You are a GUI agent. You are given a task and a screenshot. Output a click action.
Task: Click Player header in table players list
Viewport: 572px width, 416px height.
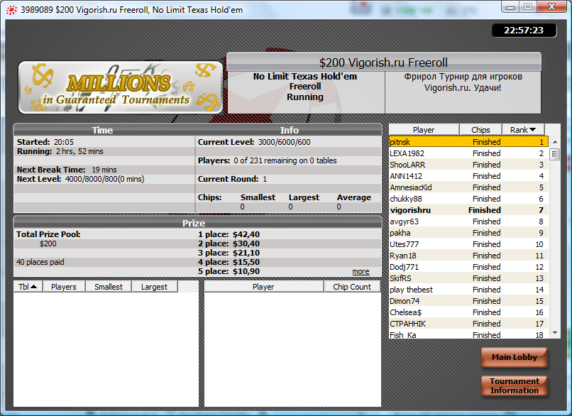pyautogui.click(x=263, y=287)
